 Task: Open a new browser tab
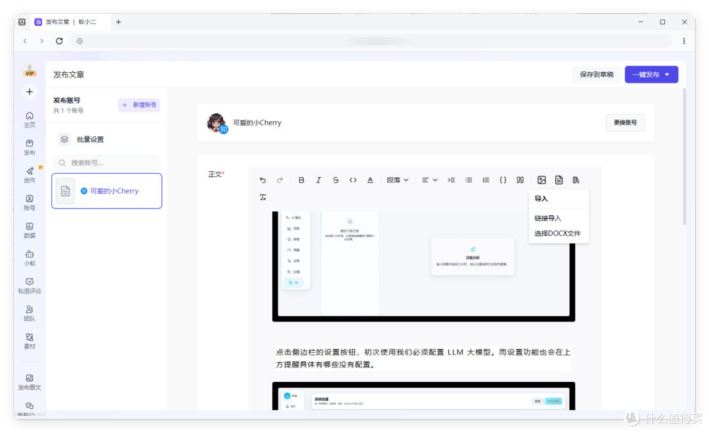pos(118,22)
